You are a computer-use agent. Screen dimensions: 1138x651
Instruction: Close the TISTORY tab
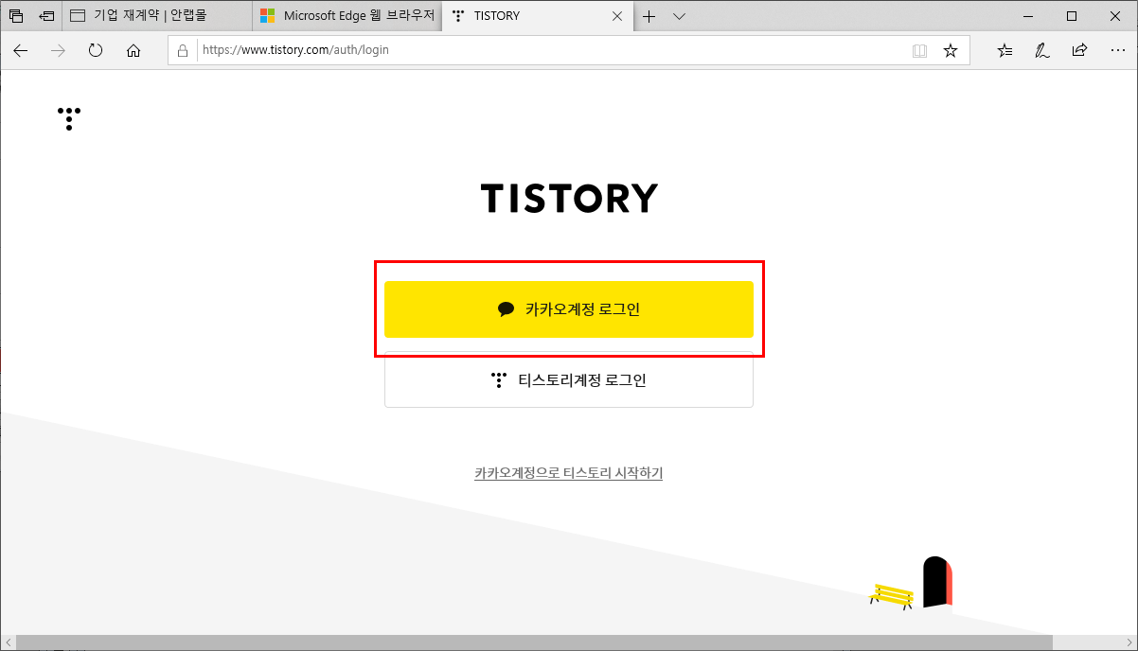point(618,16)
